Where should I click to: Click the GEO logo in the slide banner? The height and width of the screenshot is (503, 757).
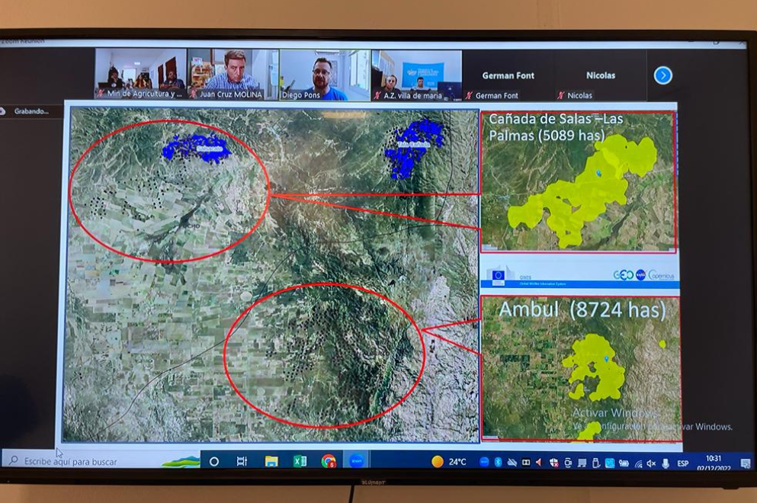pos(623,275)
